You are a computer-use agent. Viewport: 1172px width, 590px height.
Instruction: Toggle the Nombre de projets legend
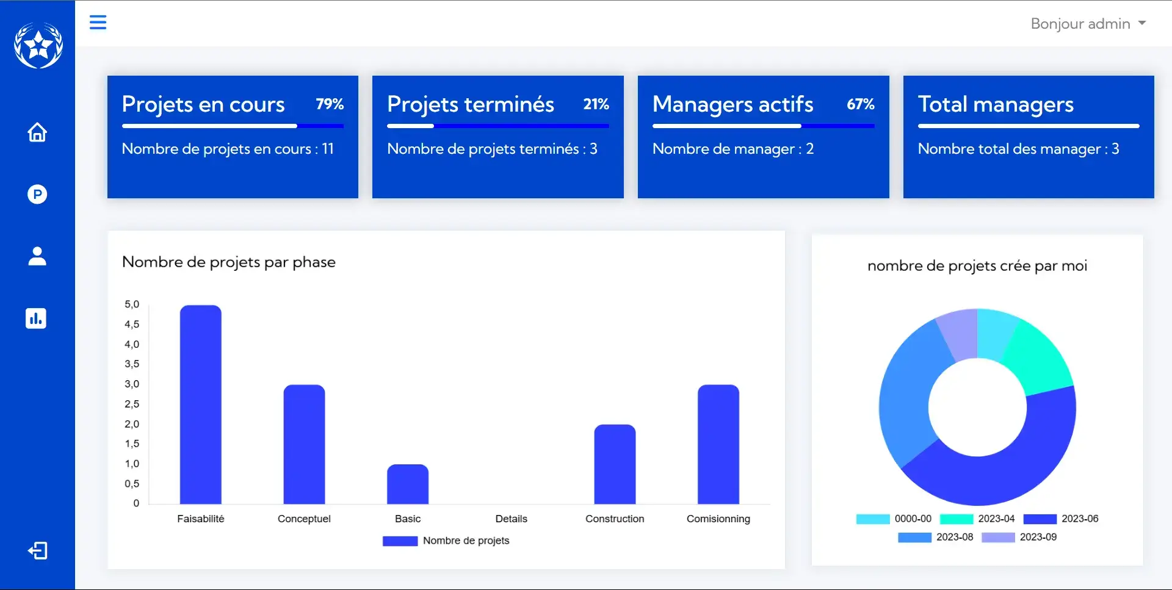446,541
